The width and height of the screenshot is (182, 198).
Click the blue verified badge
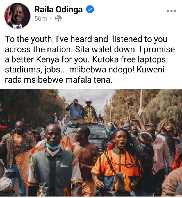pos(90,9)
